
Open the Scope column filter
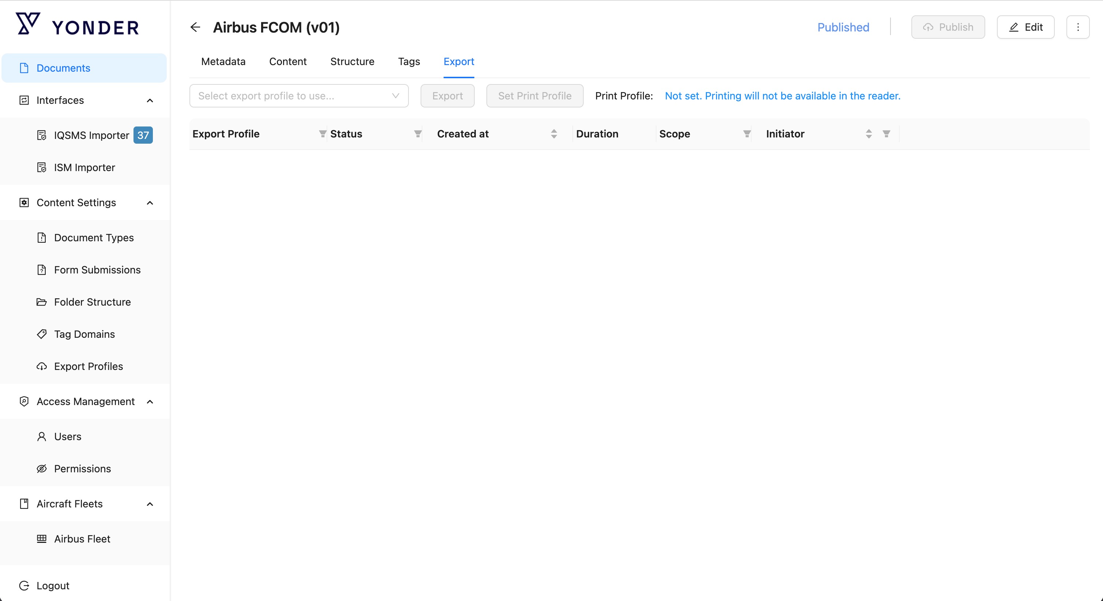[747, 134]
